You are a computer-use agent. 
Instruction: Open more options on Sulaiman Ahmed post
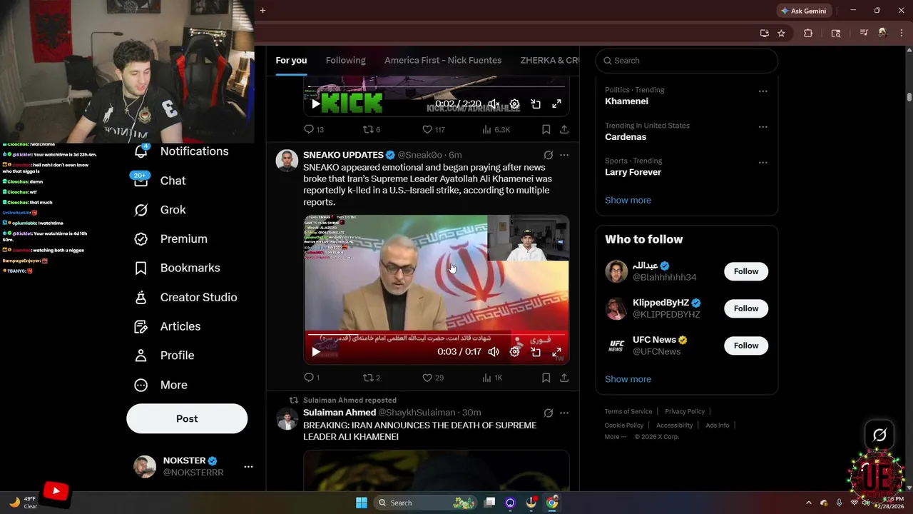(x=564, y=413)
